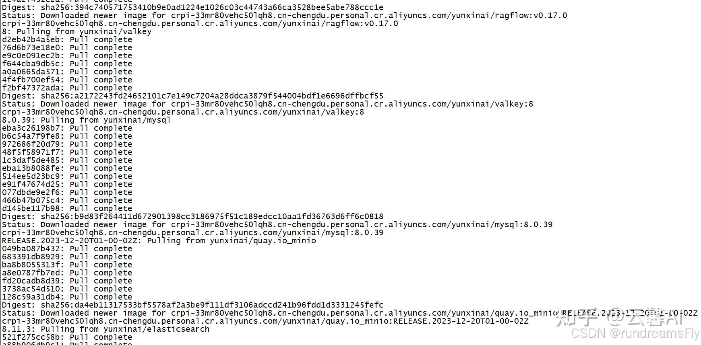Click the valkey:8 downloaded newer image status

click(267, 104)
